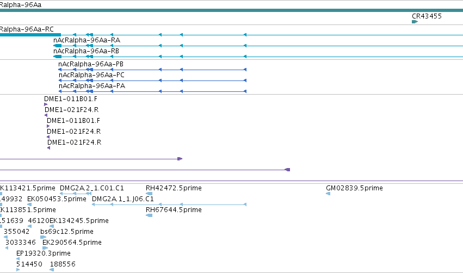Click the 355042 label

[17, 231]
